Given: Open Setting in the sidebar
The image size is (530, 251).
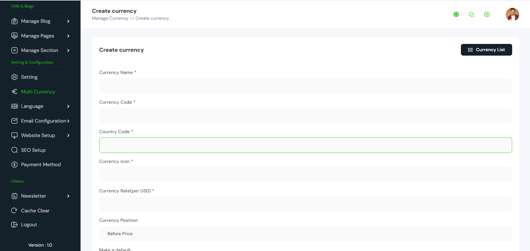Looking at the screenshot, I should click(29, 77).
